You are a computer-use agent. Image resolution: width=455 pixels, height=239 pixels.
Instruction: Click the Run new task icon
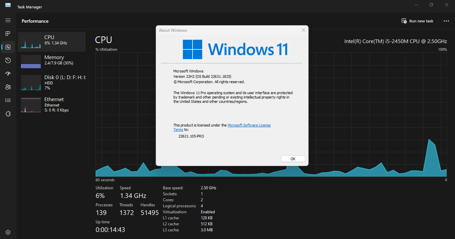click(404, 21)
